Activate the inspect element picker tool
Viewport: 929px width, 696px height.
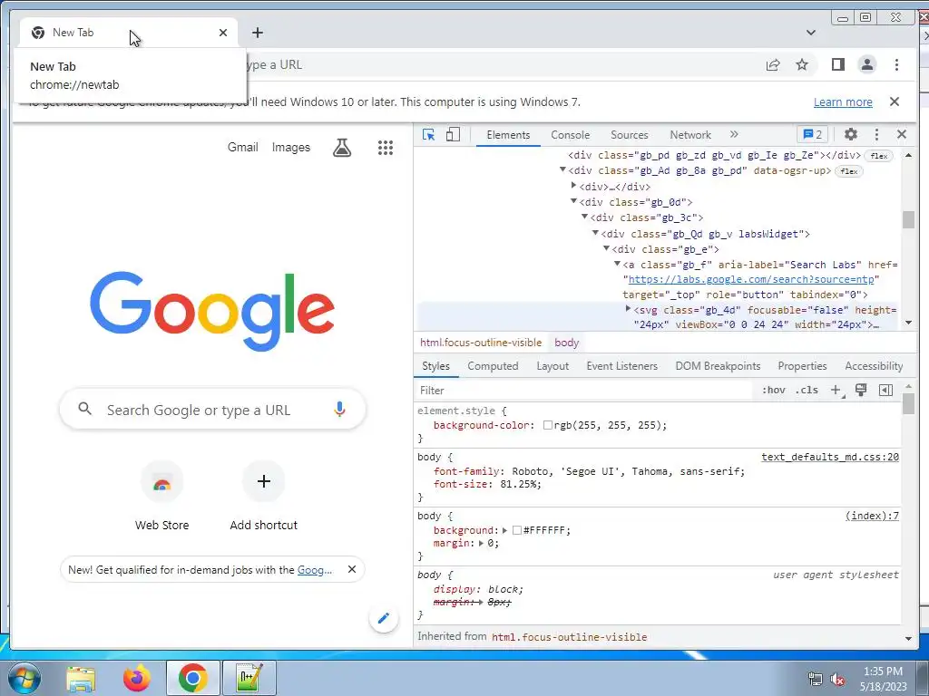[x=428, y=135]
